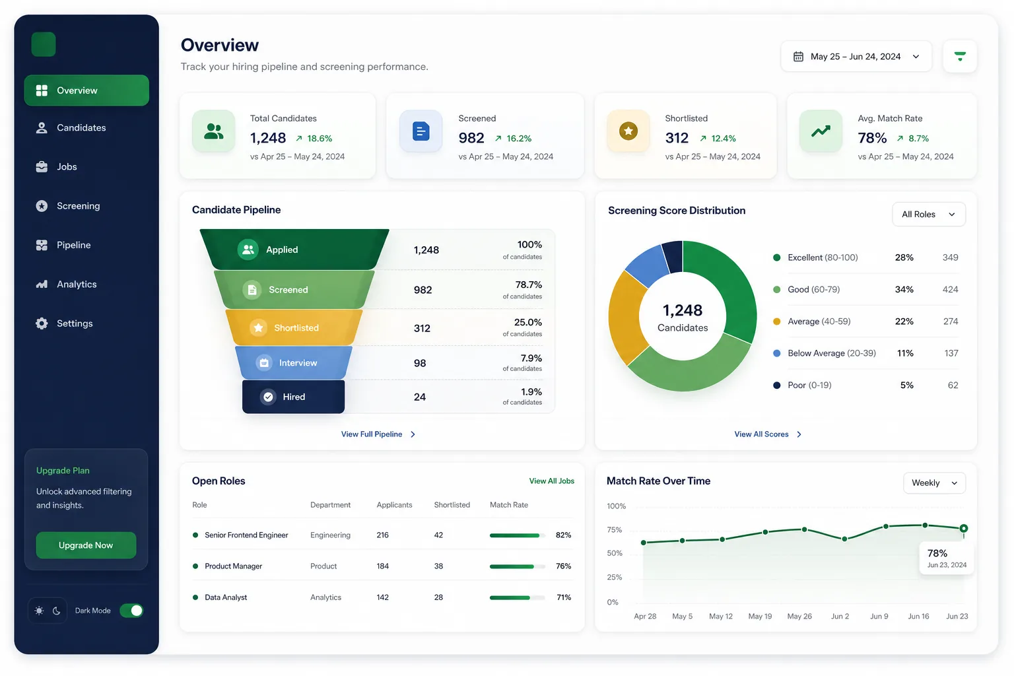Screen dimensions: 1014x676
Task: Go to Candidates in the sidebar
Action: pyautogui.click(x=86, y=128)
